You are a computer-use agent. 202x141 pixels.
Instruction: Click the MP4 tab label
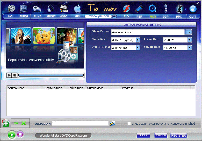point(77,16)
